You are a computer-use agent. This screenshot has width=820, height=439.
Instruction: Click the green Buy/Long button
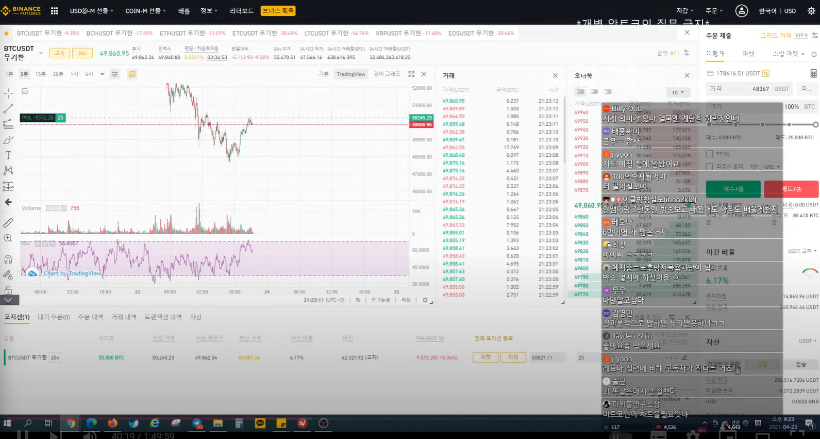pos(733,189)
